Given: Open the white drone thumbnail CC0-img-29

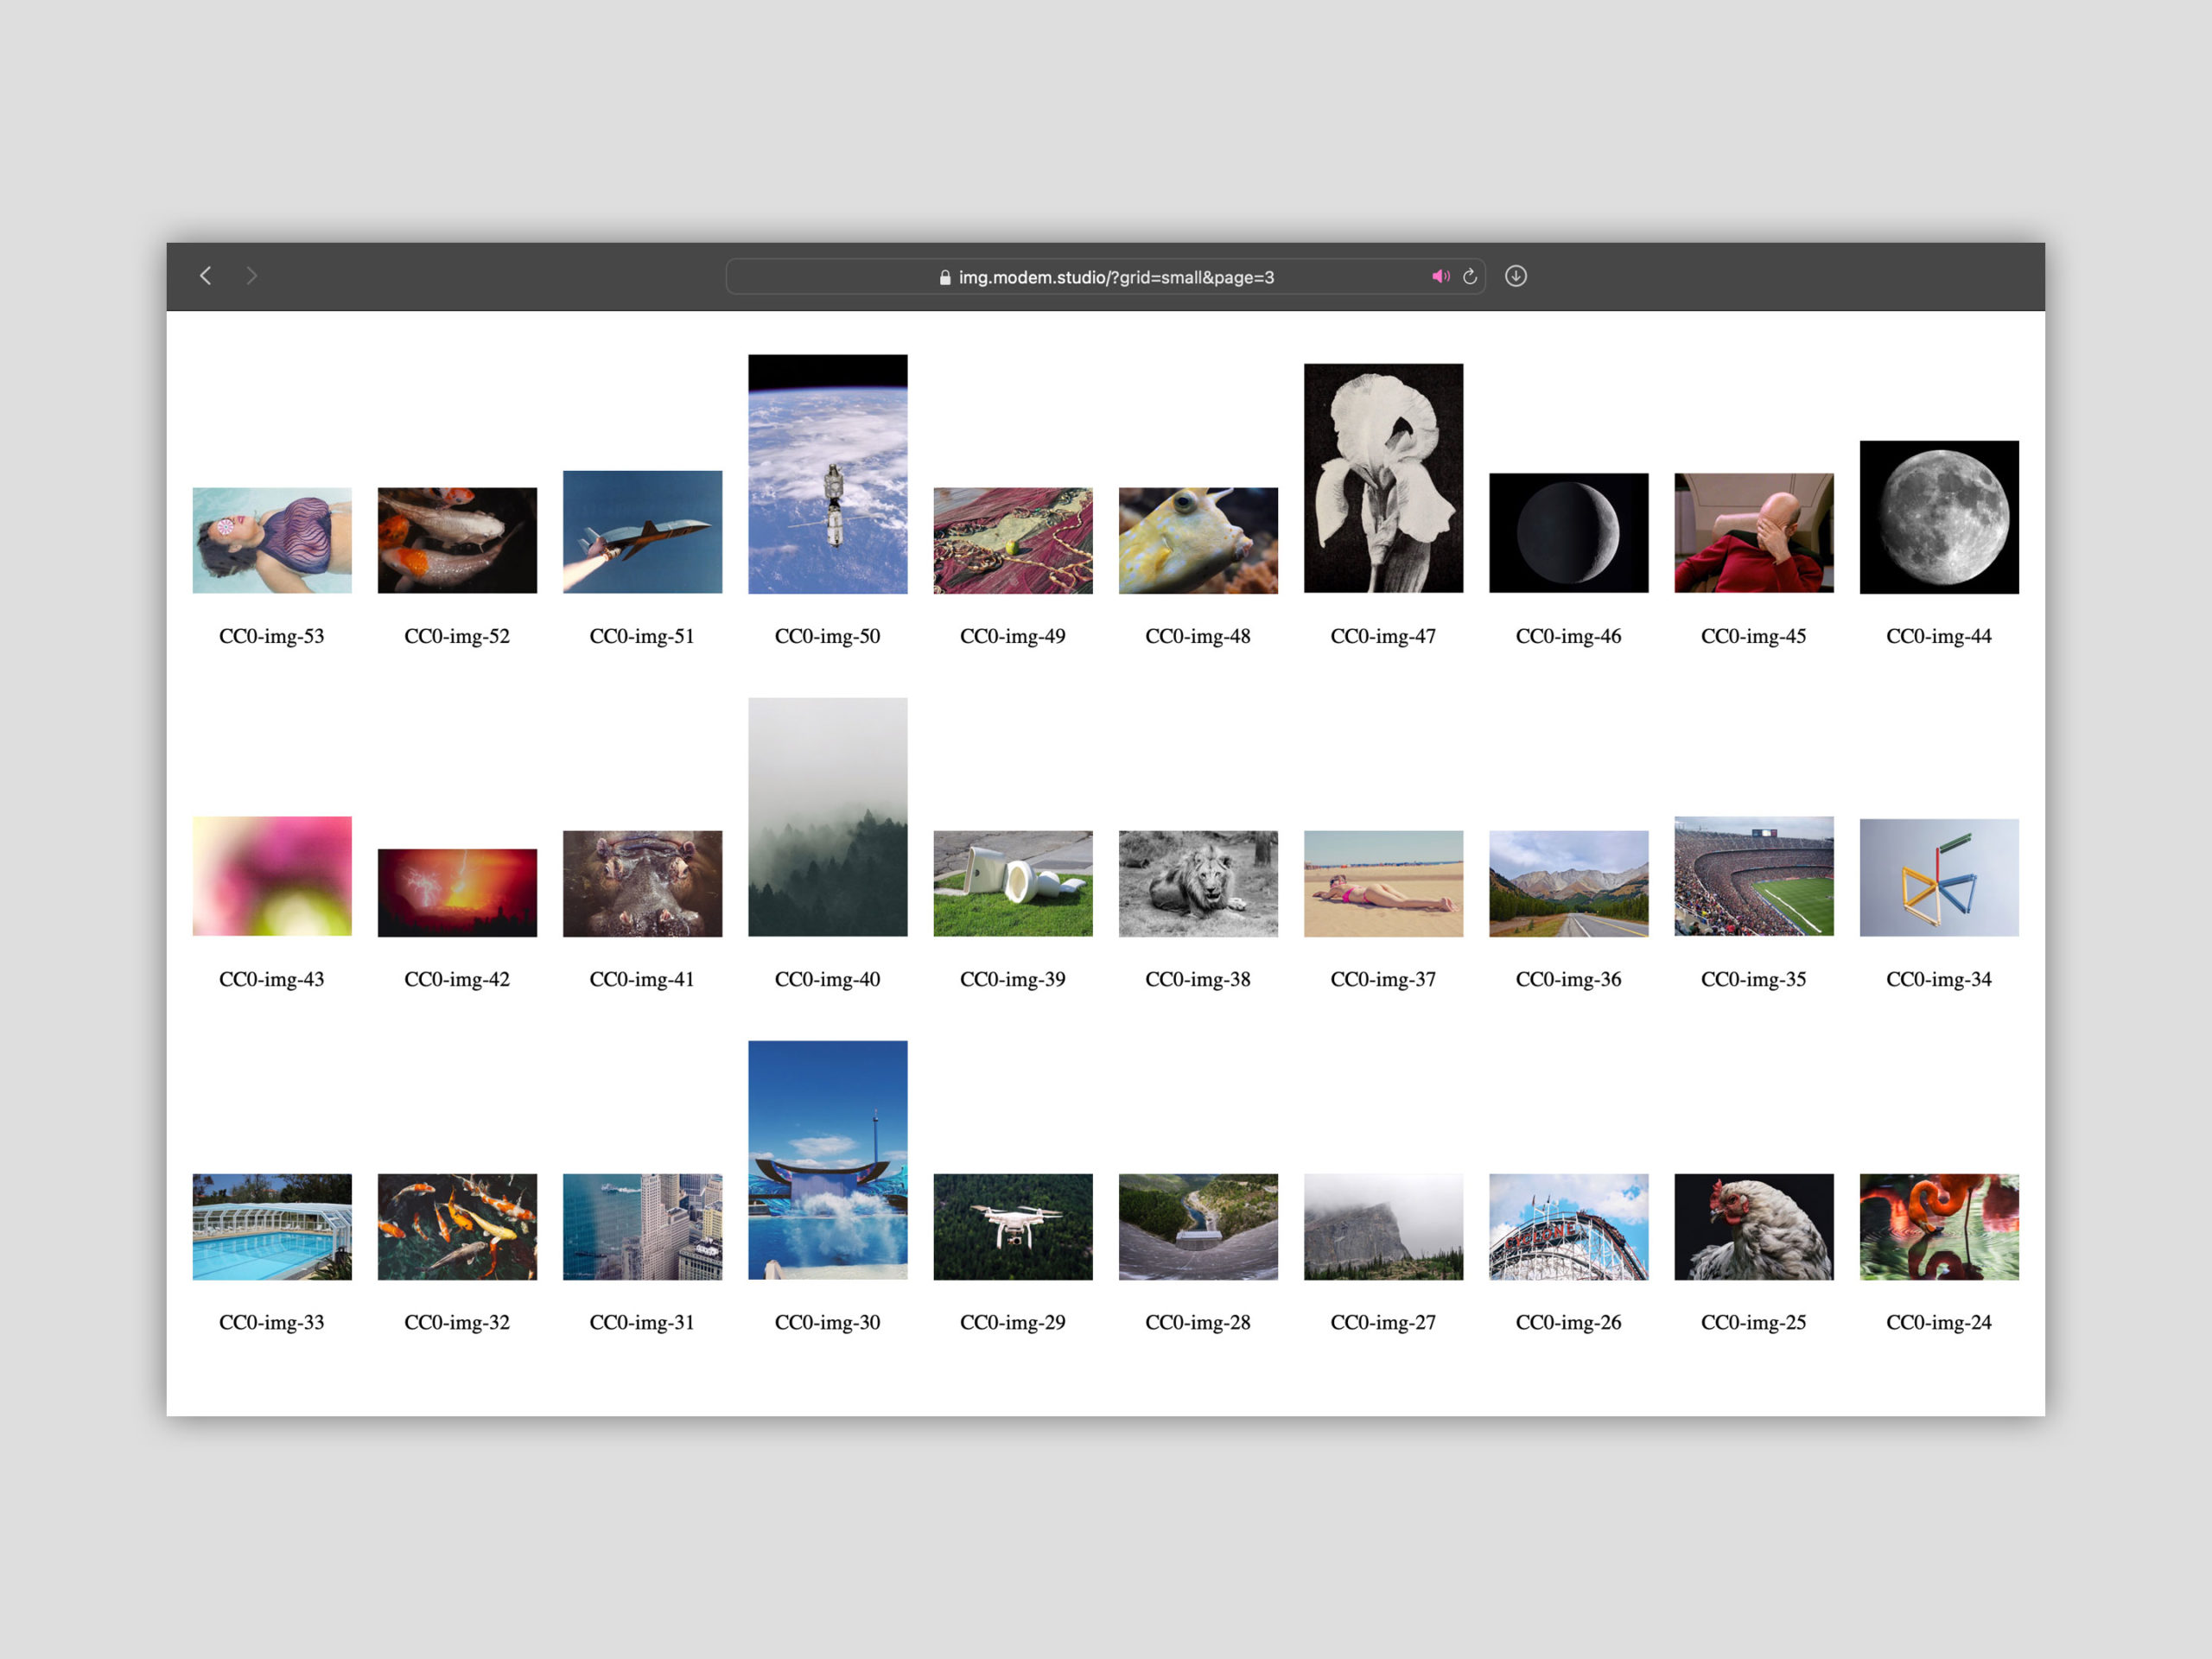Looking at the screenshot, I should point(1013,1227).
